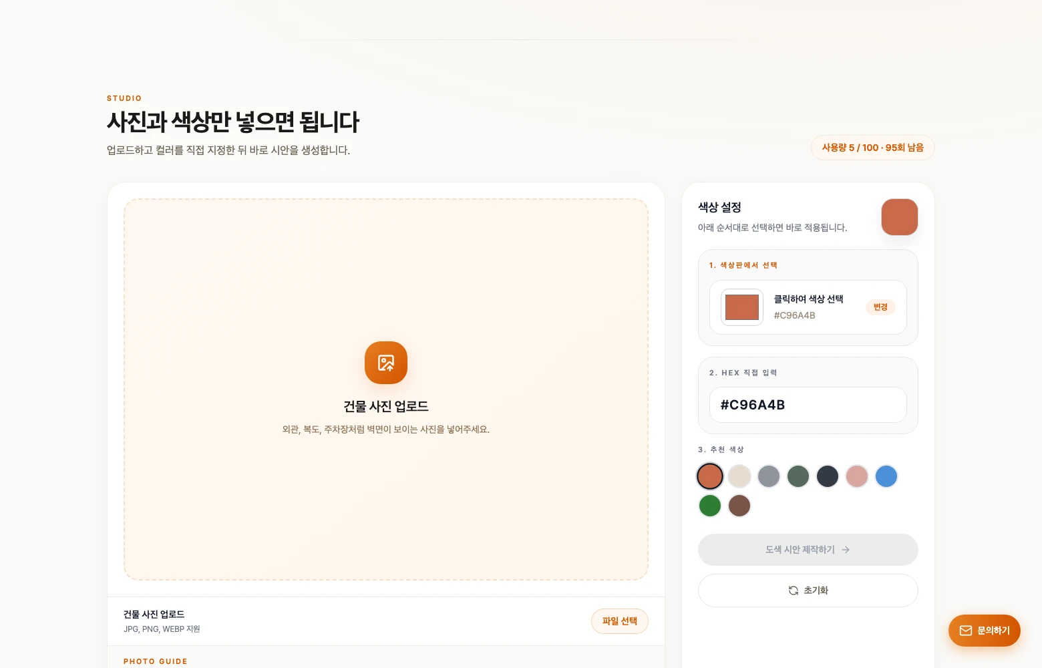The width and height of the screenshot is (1042, 668).
Task: Click the envelope icon in the 문의하기 button
Action: [x=966, y=631]
